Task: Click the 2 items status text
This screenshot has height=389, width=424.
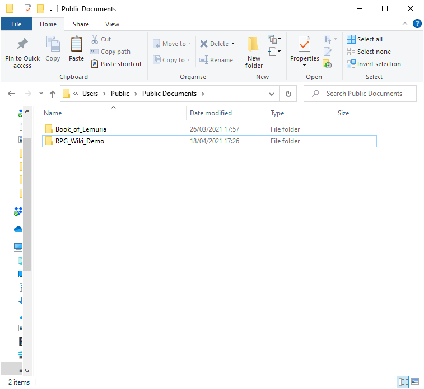Action: [19, 382]
